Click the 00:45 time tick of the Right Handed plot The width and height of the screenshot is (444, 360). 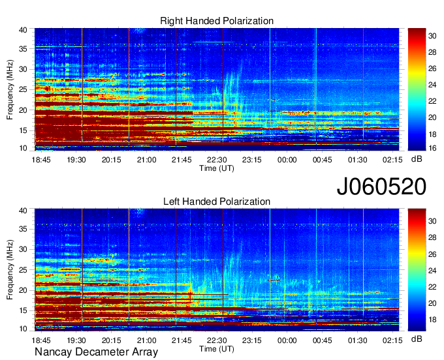(323, 160)
